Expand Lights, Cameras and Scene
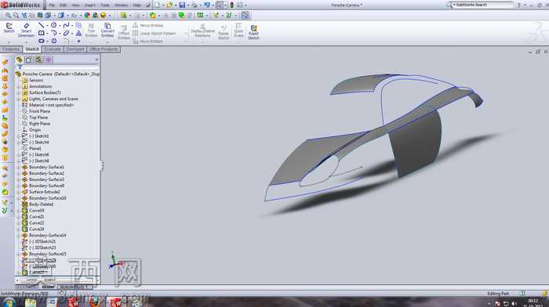The image size is (549, 307). click(20, 99)
